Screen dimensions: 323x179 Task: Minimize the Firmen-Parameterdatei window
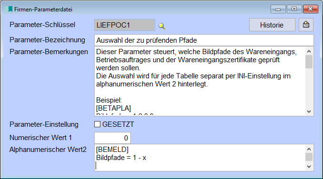pos(278,9)
